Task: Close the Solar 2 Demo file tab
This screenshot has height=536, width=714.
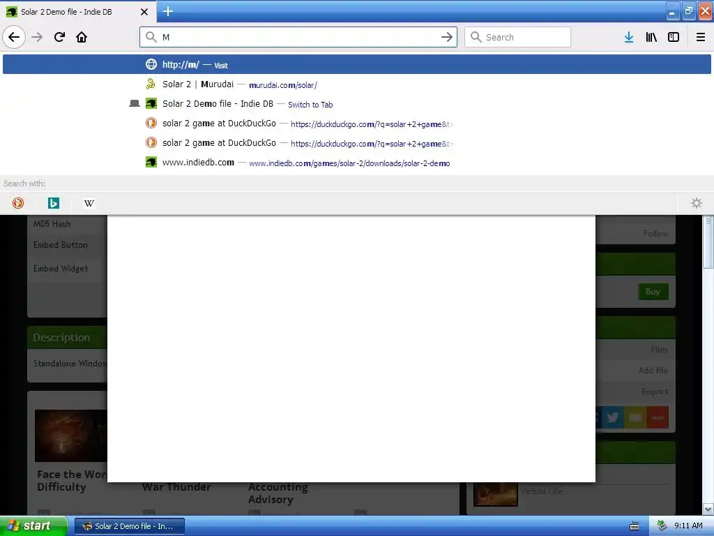Action: [x=144, y=12]
